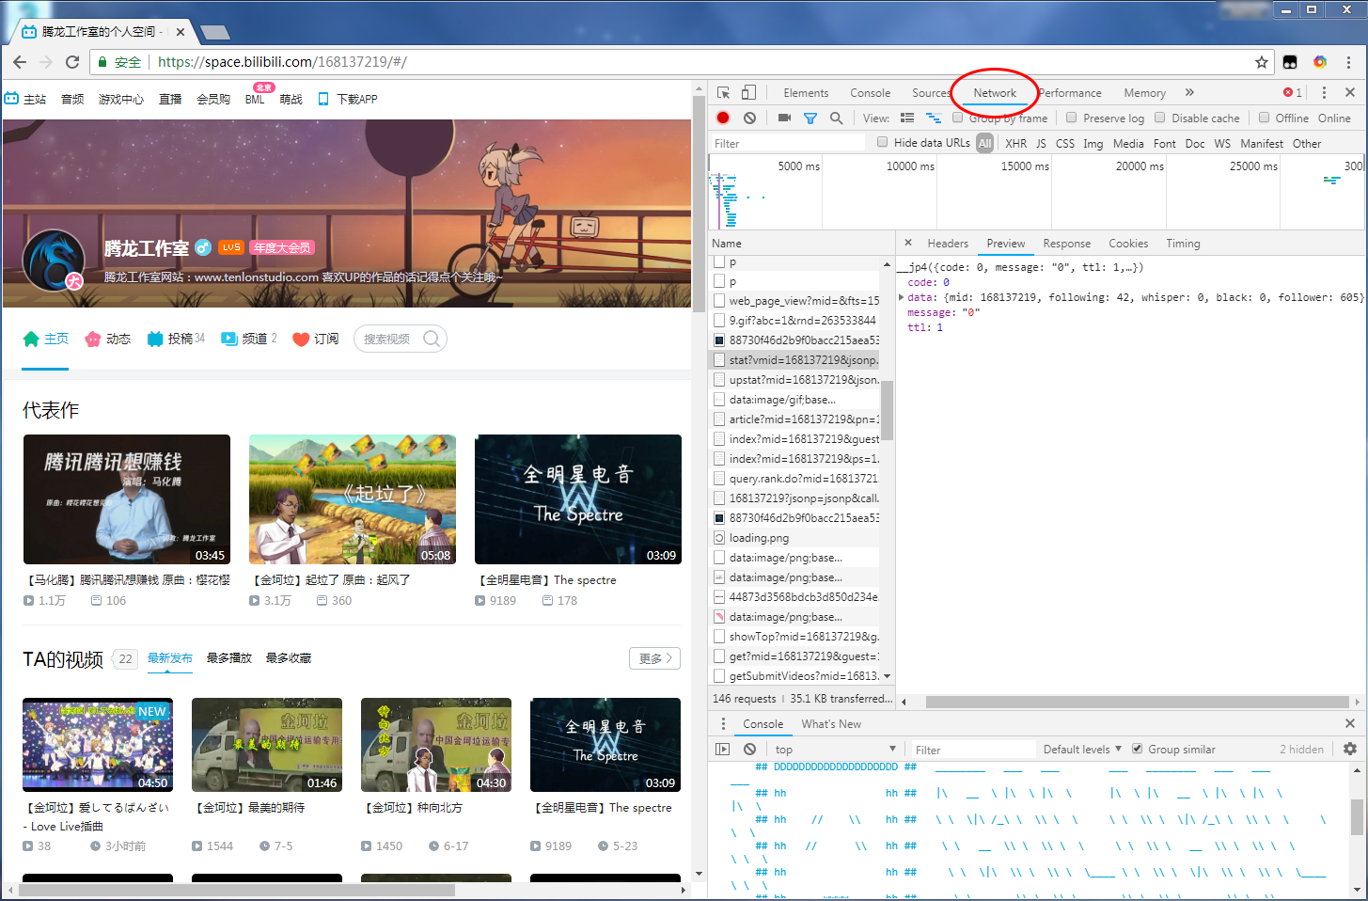Open the drawer three-dot menu beside Console

[x=723, y=723]
